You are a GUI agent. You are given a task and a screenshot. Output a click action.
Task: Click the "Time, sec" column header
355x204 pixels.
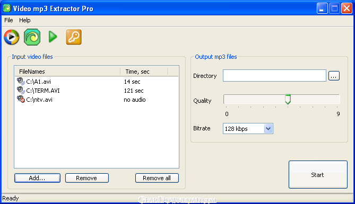pos(144,72)
